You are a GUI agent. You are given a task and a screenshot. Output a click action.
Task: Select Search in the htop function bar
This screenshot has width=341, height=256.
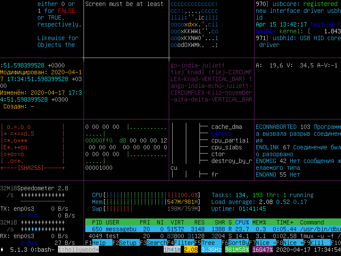(x=156, y=242)
